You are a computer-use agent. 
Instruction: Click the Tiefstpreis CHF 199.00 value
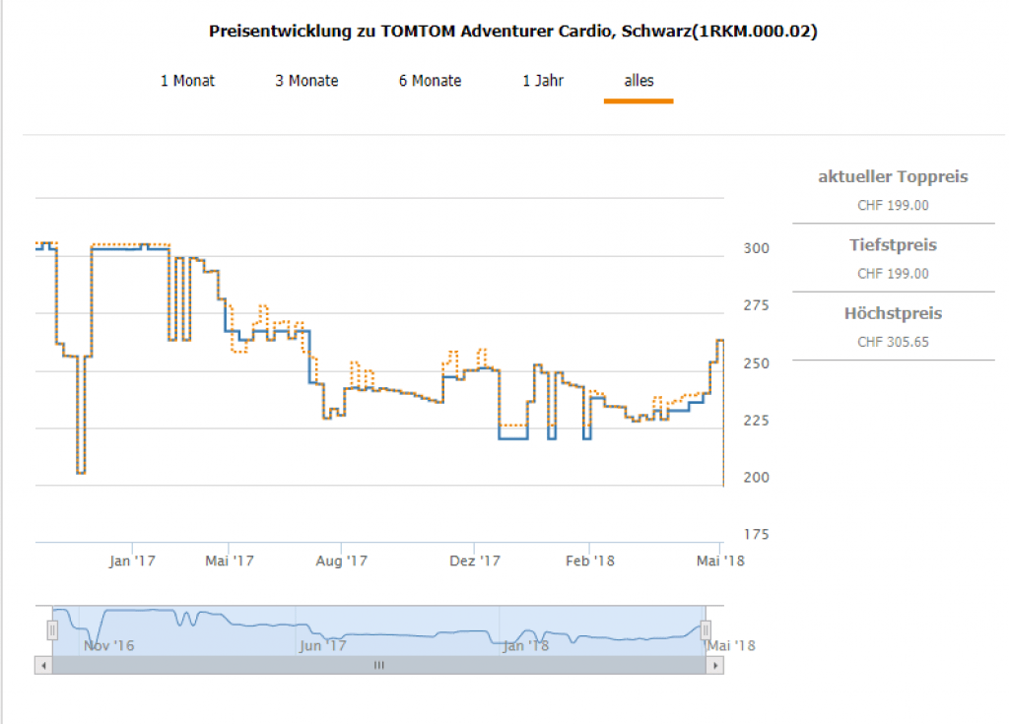893,274
